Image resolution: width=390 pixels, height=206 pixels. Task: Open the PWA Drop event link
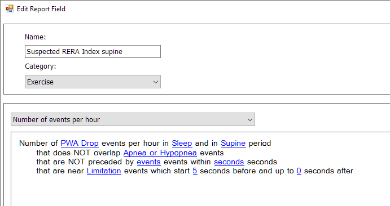point(80,144)
